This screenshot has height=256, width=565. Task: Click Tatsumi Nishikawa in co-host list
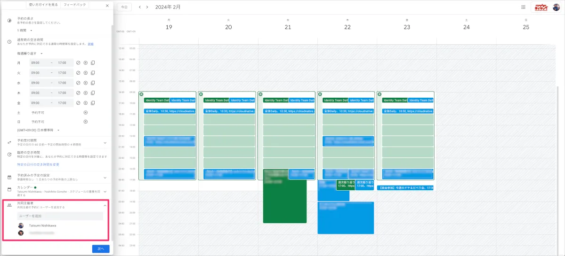click(43, 225)
